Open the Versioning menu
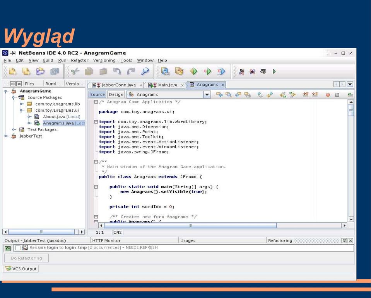371x298 pixels. 104,60
